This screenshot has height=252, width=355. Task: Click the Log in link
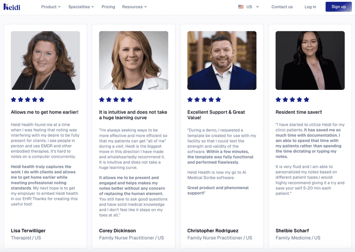coord(310,7)
